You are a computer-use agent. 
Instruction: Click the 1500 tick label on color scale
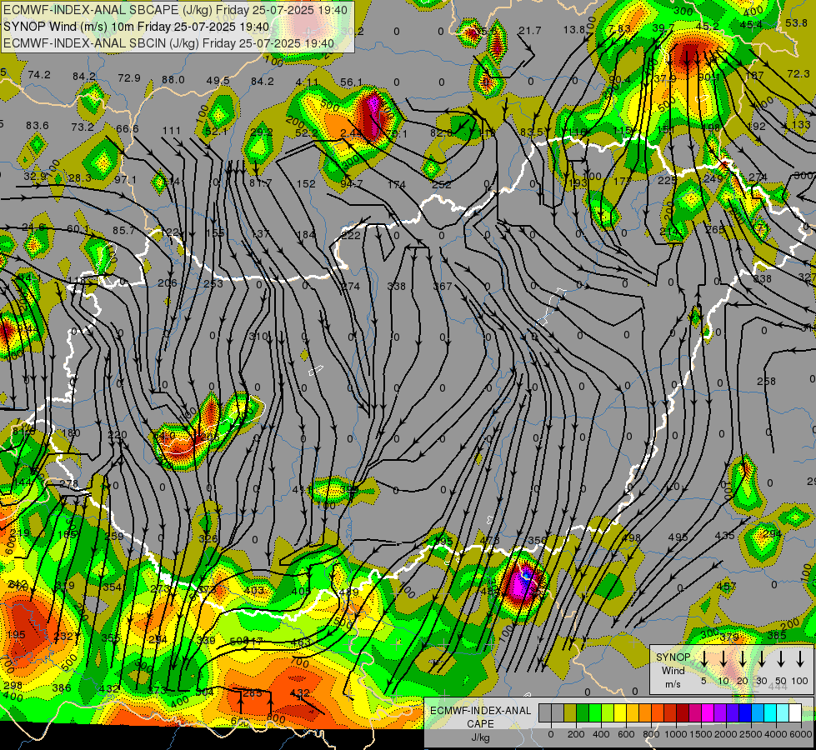[701, 734]
